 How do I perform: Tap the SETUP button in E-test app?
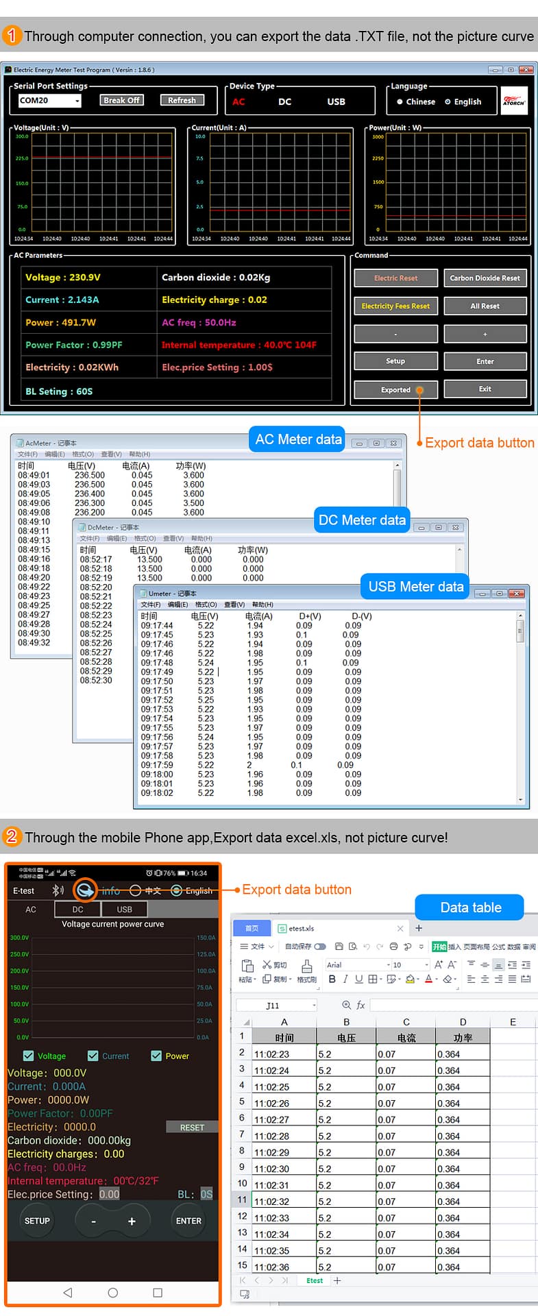point(37,1221)
